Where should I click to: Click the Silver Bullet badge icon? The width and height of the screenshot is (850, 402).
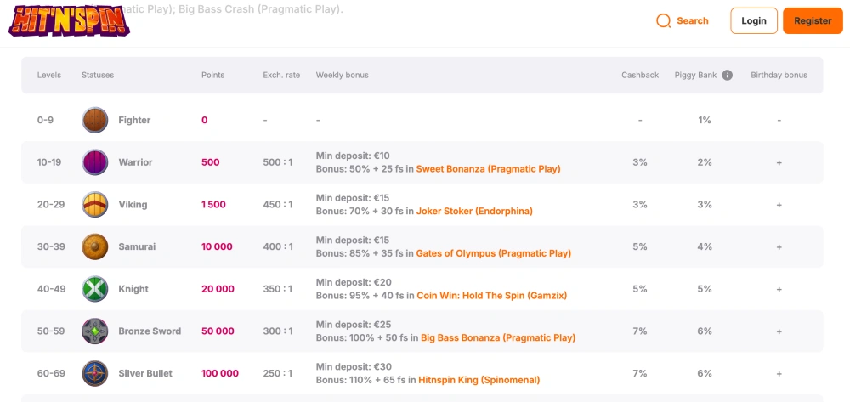click(95, 373)
